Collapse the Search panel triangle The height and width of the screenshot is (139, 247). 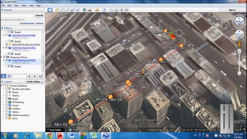2,10
